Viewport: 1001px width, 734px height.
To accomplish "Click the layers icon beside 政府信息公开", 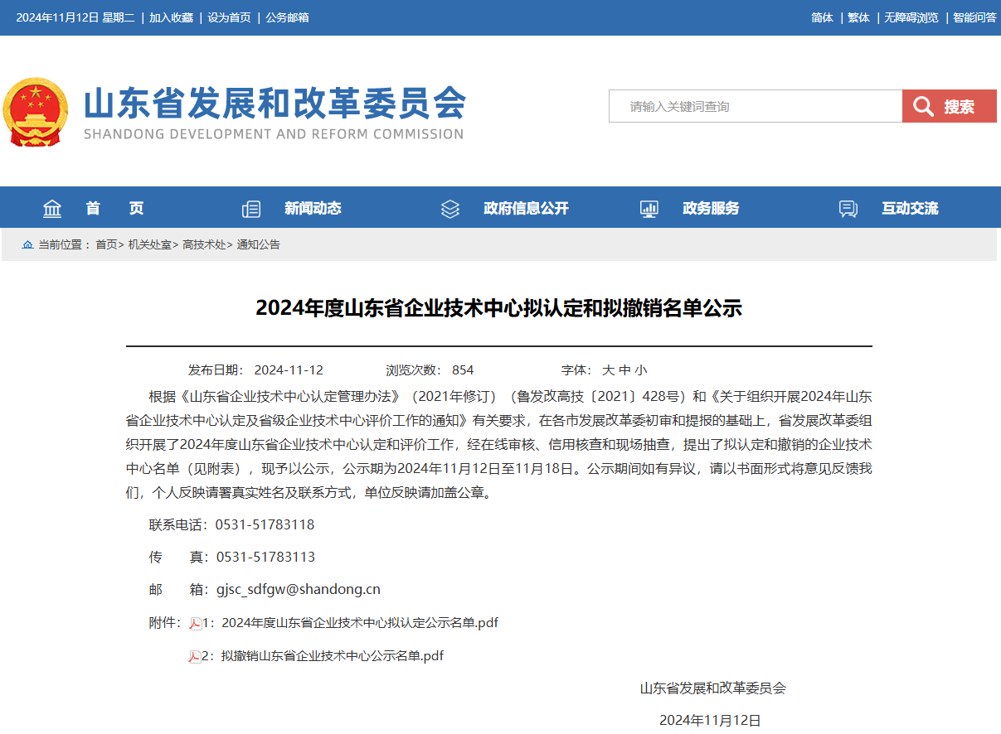I will pos(450,209).
